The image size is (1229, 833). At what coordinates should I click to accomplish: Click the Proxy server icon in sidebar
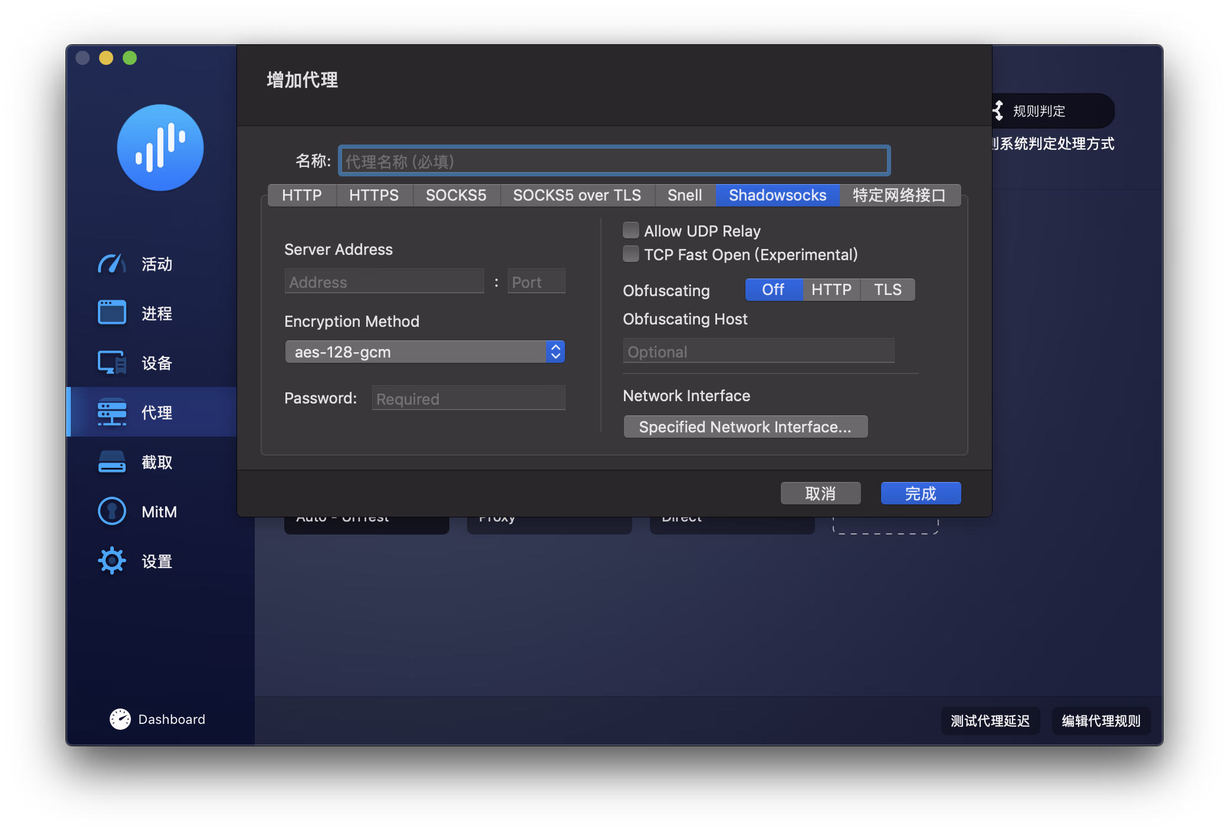[x=111, y=412]
